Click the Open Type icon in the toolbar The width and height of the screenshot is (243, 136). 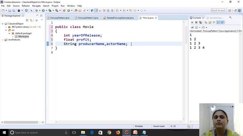pos(76,11)
